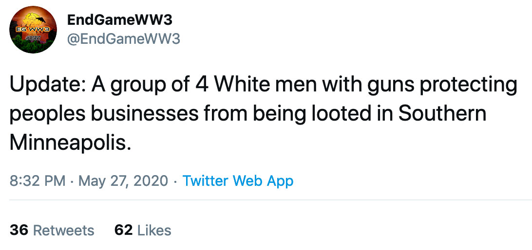Open the EndGameWW3 display name link
532x250 pixels.
click(x=119, y=20)
